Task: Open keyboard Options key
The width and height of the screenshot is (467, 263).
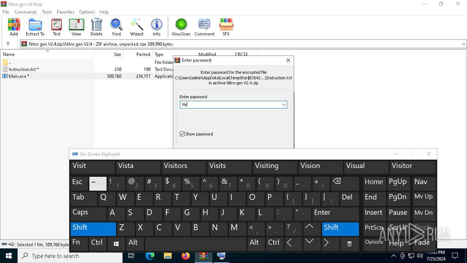Action: pos(374,244)
